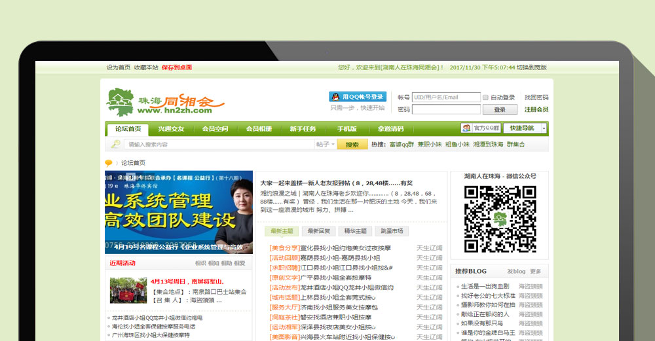Screen dimensions: 655x341
Task: Click hot search link 湘潭到珠海
Action: pyautogui.click(x=488, y=145)
